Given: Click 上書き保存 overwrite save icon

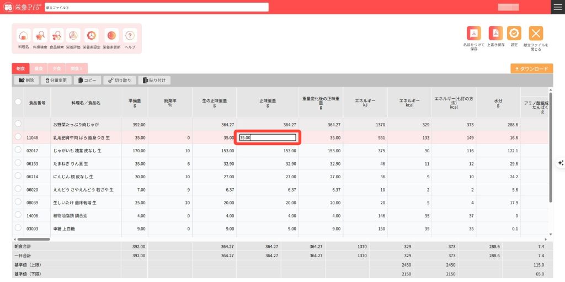Looking at the screenshot, I should point(495,34).
